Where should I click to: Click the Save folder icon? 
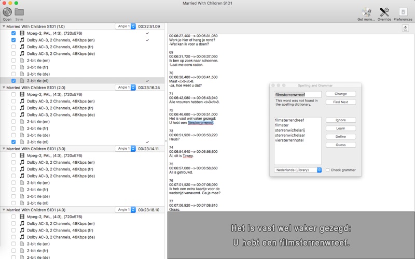(19, 12)
